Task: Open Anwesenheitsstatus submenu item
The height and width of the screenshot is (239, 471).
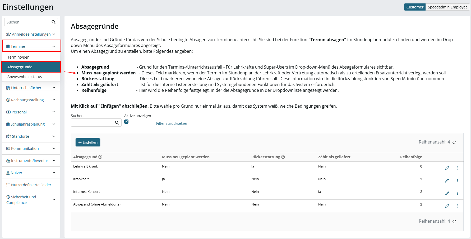Action: tap(31, 77)
